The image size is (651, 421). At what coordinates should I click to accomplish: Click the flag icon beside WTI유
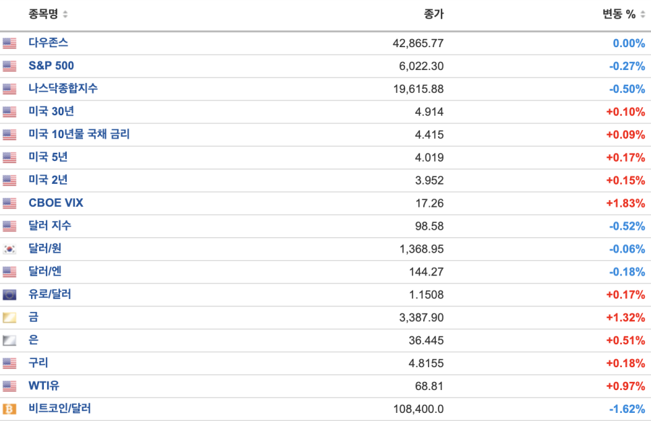click(x=9, y=386)
